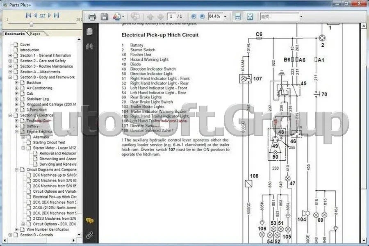The width and height of the screenshot is (369, 246).
Task: Open 2CXU (212SU North America) bookmark
Action: 55,207
